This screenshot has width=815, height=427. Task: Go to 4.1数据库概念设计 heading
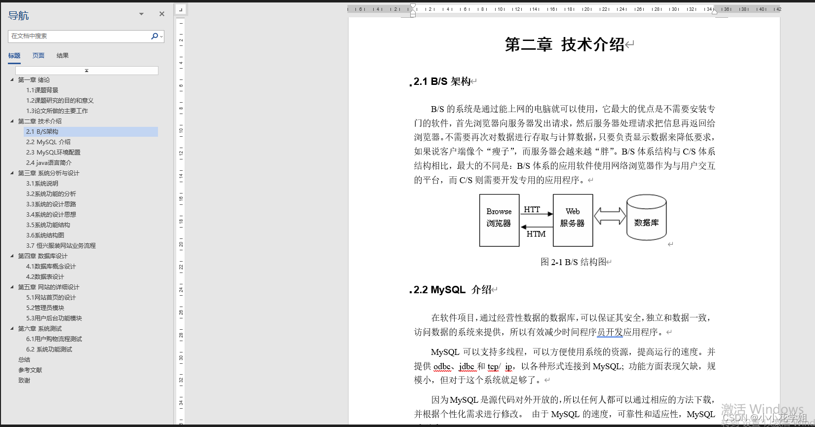pos(51,267)
